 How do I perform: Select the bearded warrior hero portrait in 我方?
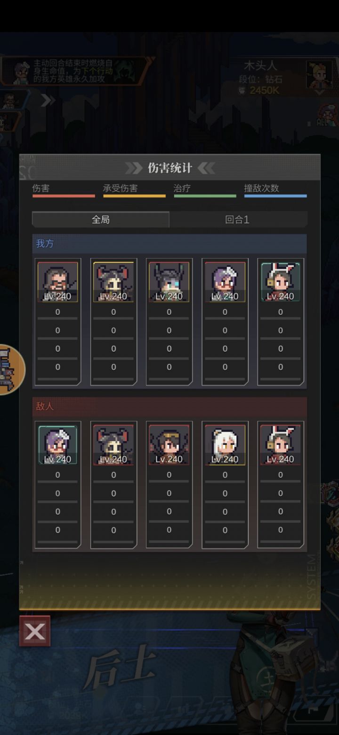tap(57, 282)
